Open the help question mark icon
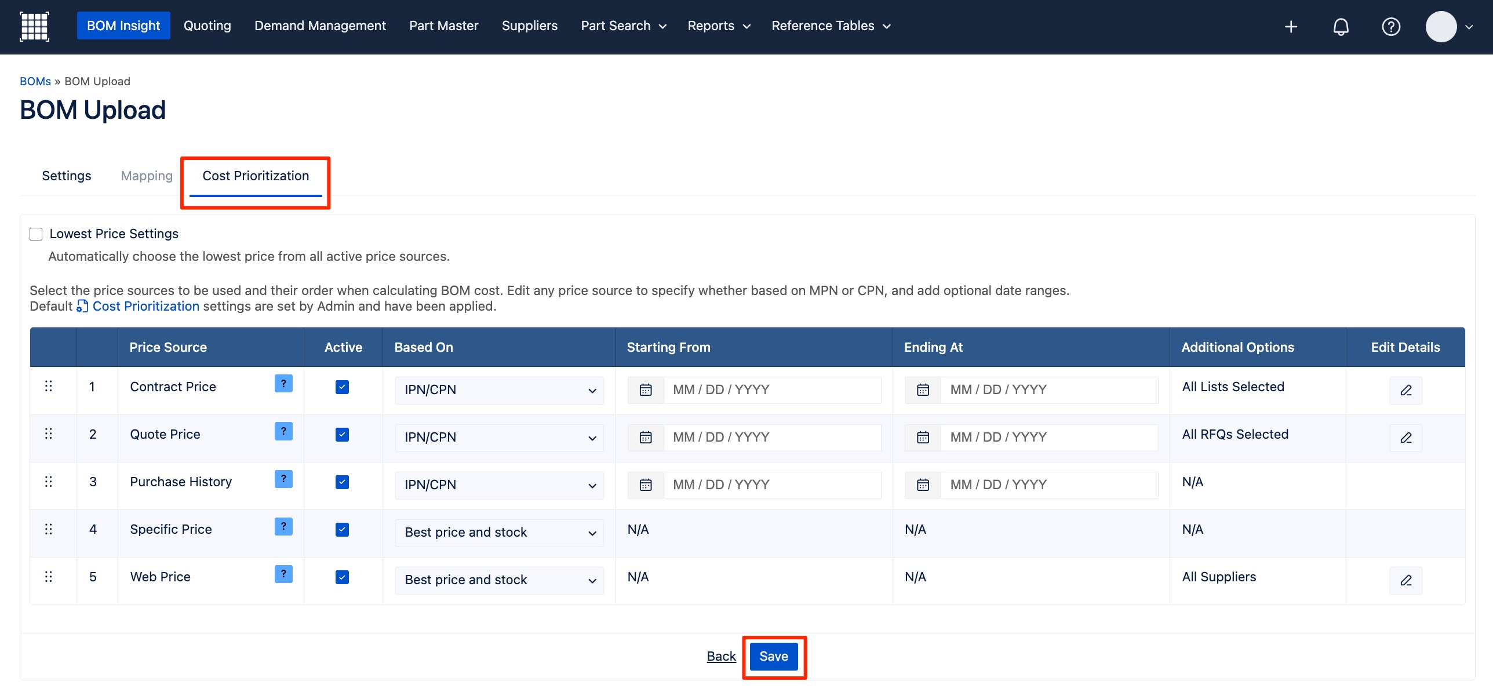This screenshot has height=692, width=1493. [1390, 27]
